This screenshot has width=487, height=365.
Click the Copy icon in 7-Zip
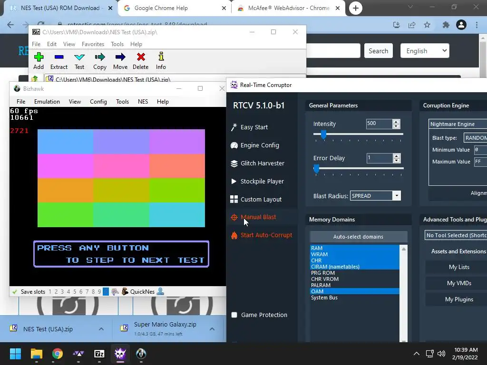click(x=100, y=57)
